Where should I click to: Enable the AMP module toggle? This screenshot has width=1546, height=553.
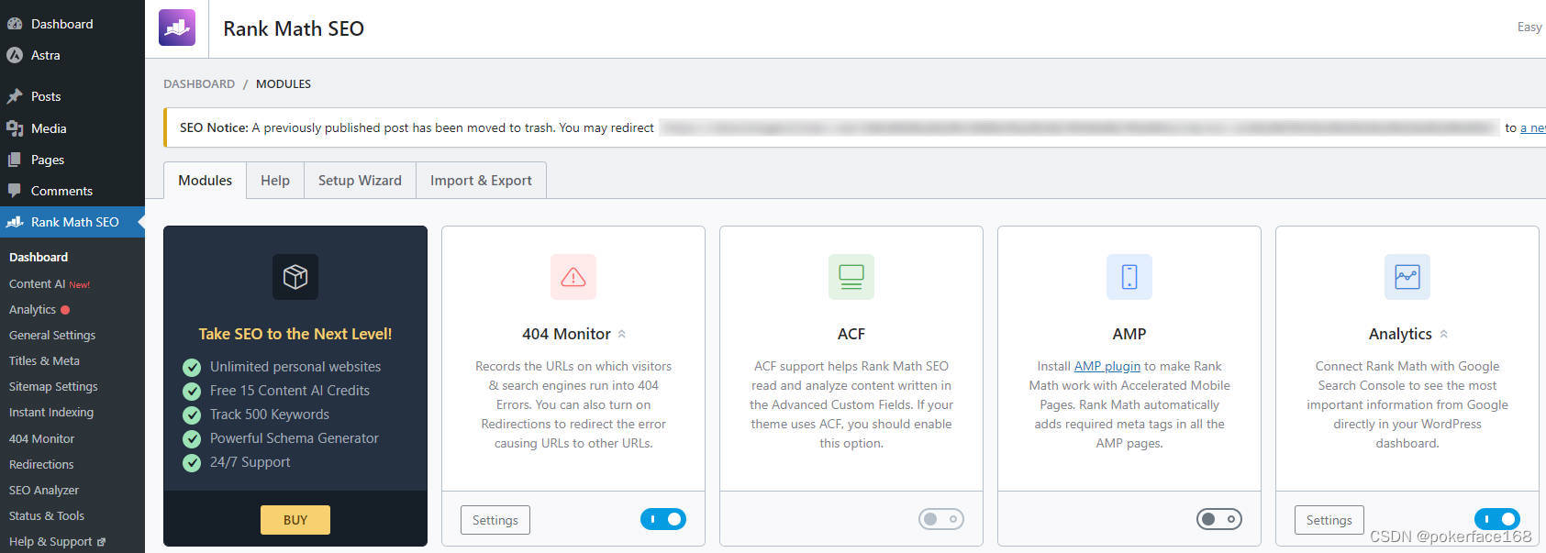pyautogui.click(x=1219, y=519)
